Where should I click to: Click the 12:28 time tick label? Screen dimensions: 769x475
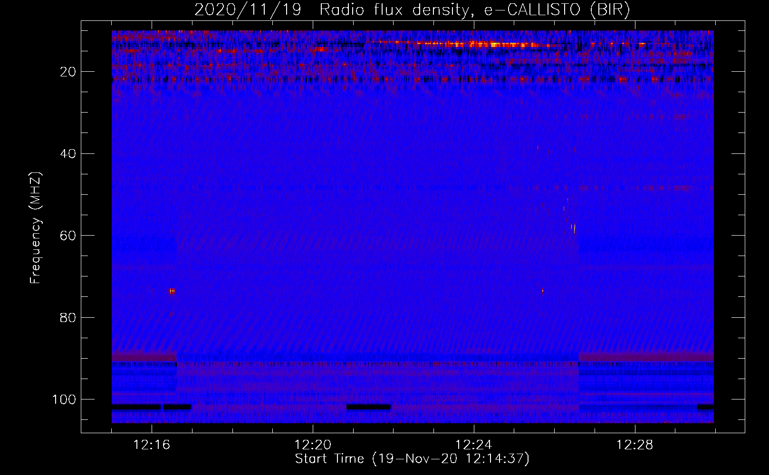point(634,445)
